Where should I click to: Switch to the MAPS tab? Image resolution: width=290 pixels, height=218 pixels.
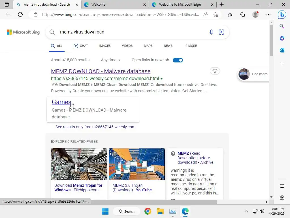148,46
